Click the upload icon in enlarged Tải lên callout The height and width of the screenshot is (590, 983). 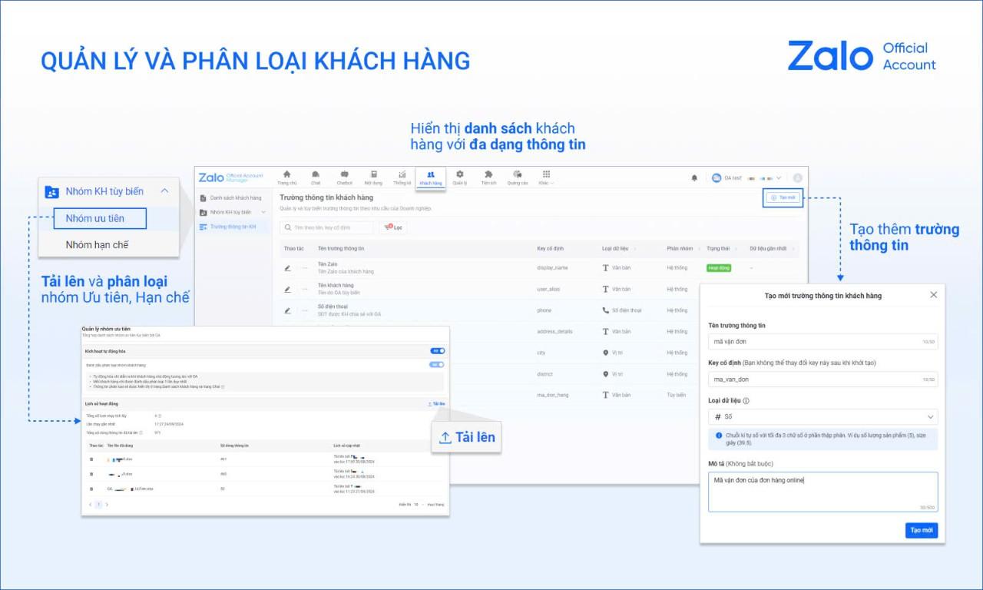pos(445,437)
